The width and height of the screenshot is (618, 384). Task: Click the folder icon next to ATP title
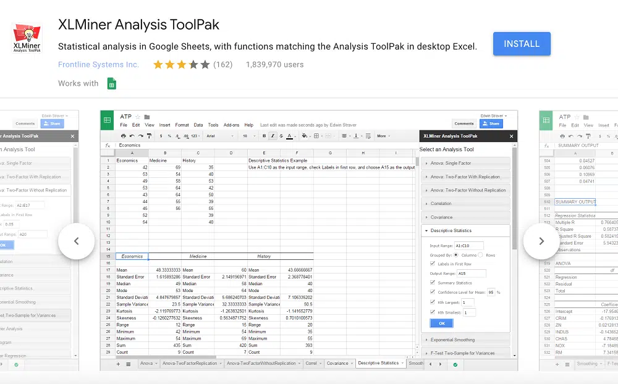[x=147, y=117]
